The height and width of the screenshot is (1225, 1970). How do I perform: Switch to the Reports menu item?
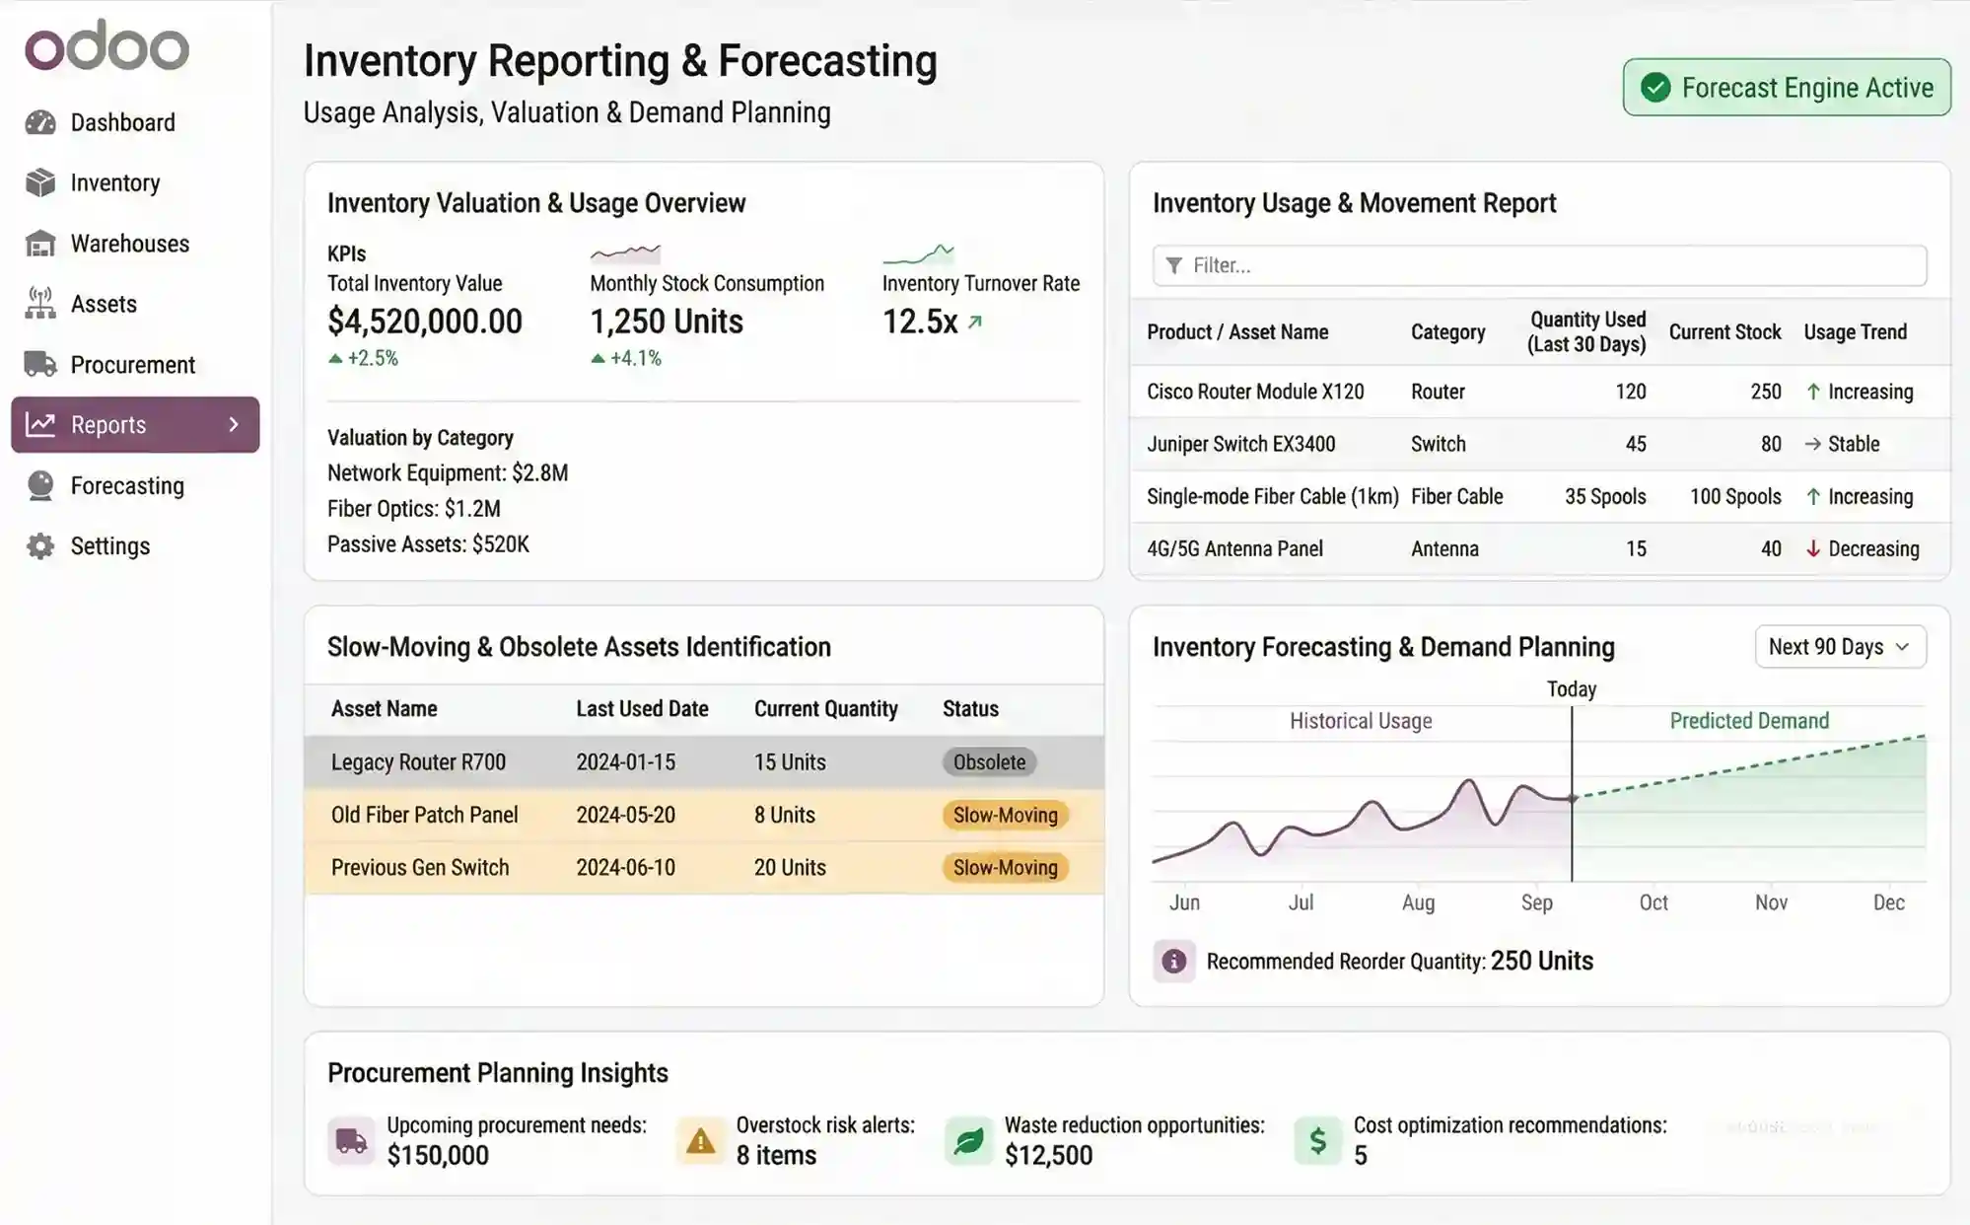point(108,424)
